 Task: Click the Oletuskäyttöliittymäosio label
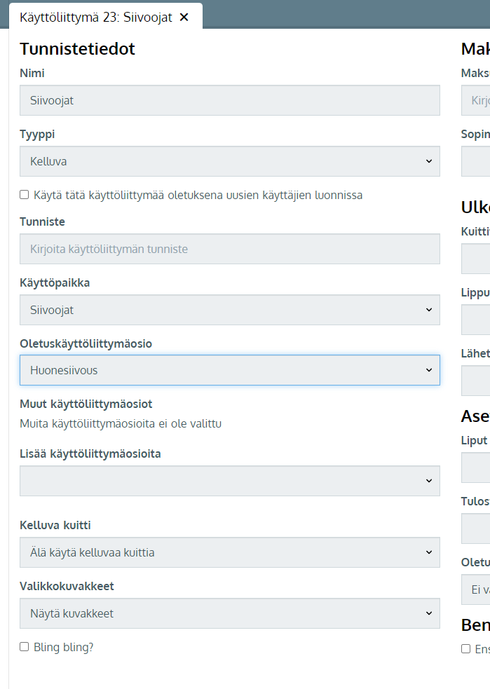tap(86, 343)
